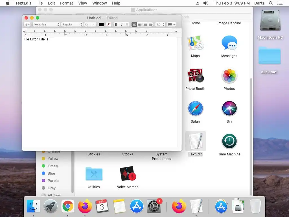
Task: Click the 'Stocks' label in Applications window
Action: click(x=128, y=154)
